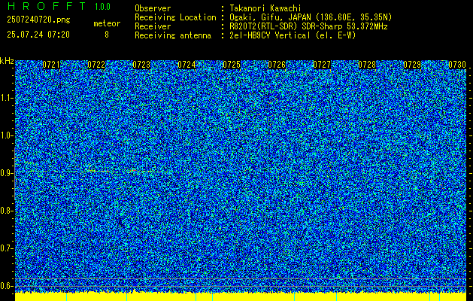Click the meteor label
The width and height of the screenshot is (473, 301).
[107, 23]
